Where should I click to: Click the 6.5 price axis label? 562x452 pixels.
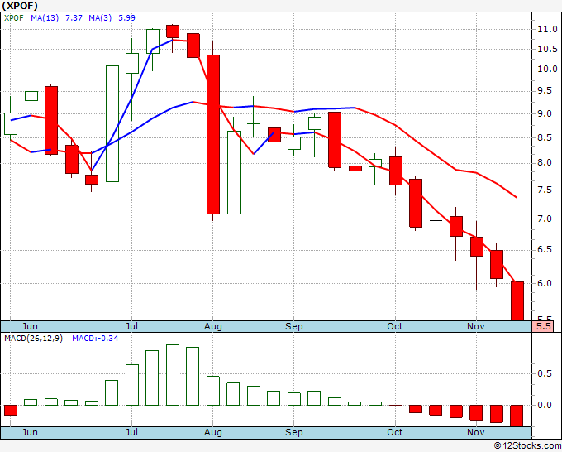coord(544,250)
